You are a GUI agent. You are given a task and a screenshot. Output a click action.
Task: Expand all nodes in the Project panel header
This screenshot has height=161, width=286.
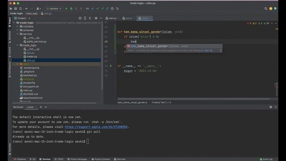tap(85, 18)
